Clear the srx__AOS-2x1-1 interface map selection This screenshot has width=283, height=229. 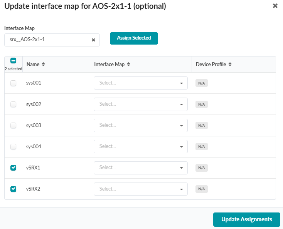tap(93, 40)
